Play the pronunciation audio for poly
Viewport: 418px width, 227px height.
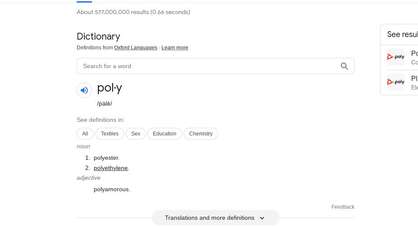coord(84,90)
